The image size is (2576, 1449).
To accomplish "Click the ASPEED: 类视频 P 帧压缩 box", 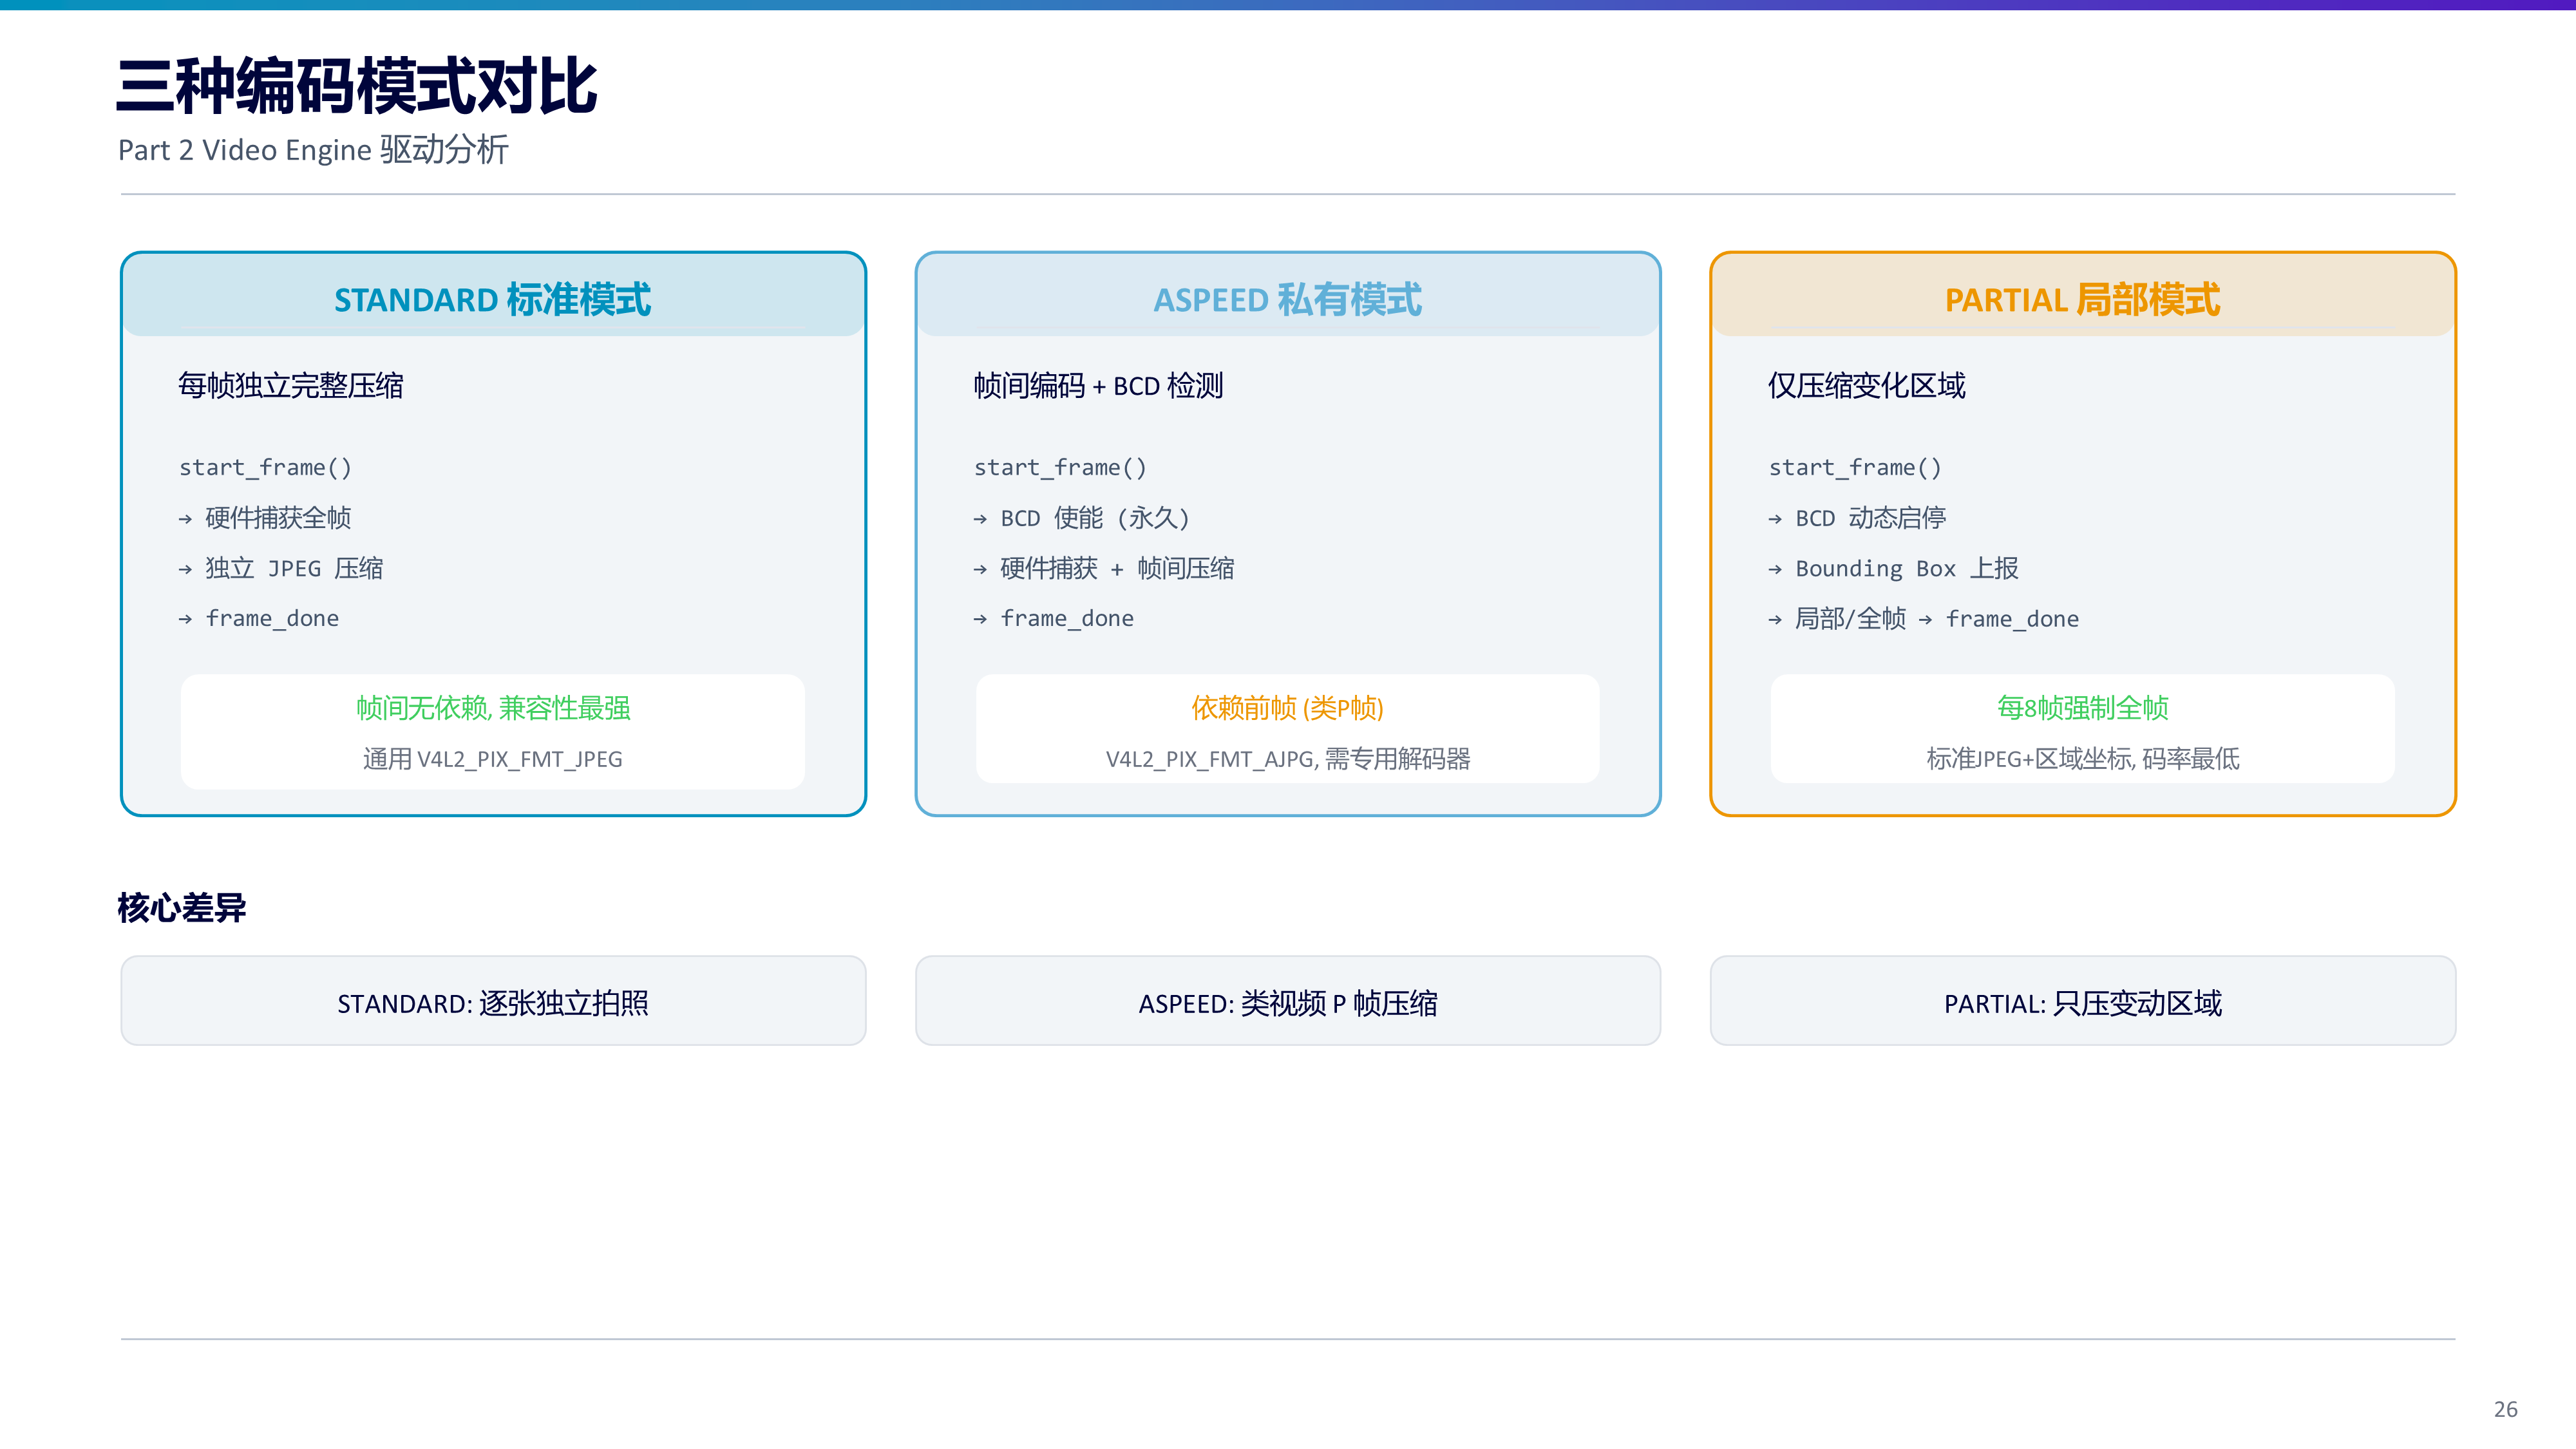I will pyautogui.click(x=1287, y=1001).
